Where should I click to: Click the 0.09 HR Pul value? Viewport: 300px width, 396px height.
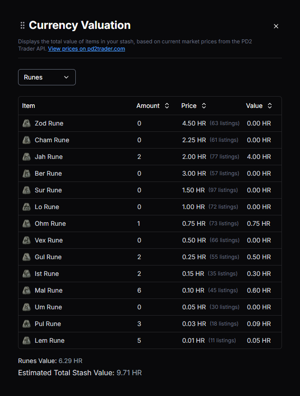point(259,324)
